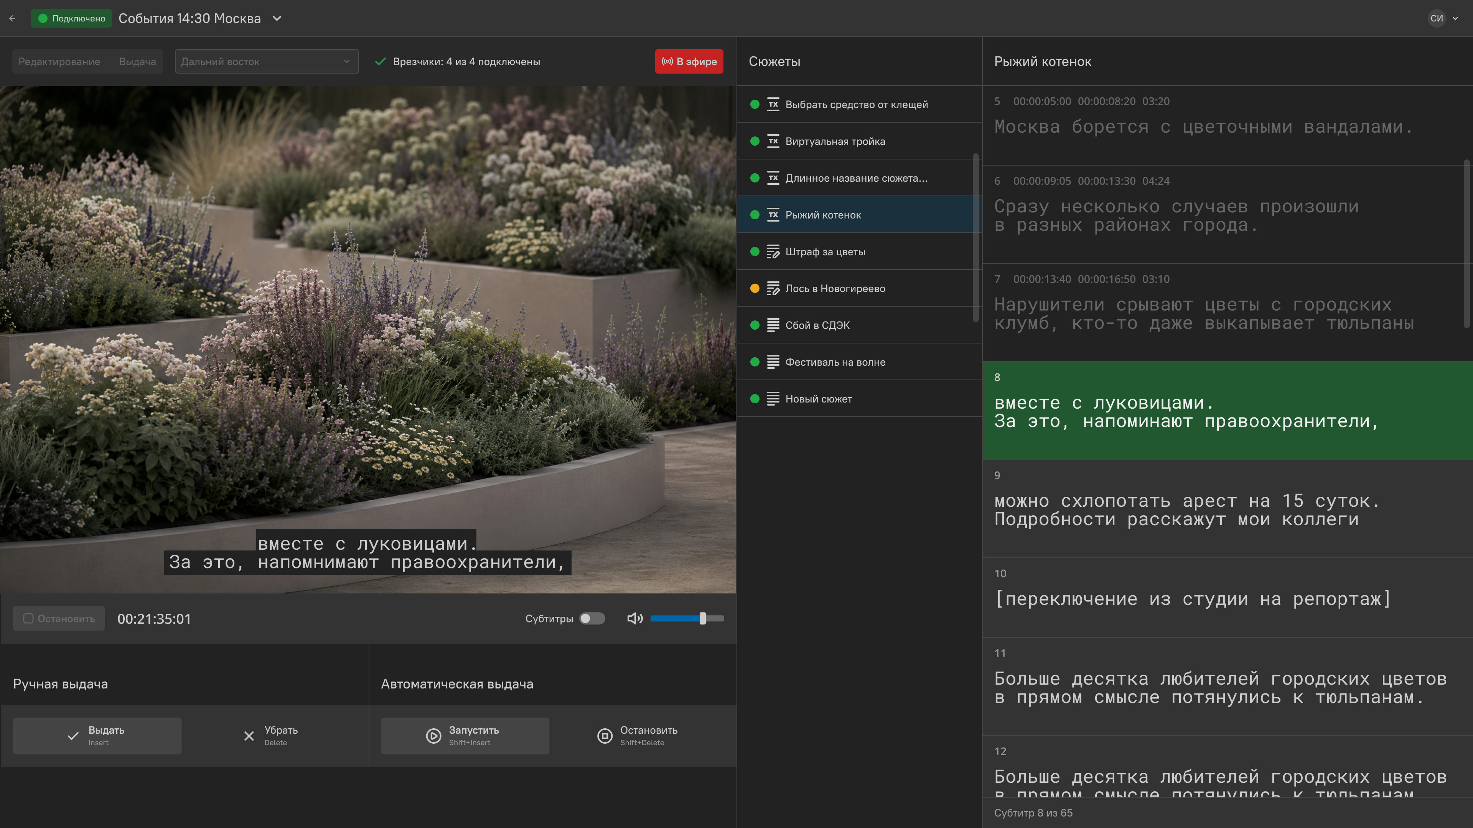The width and height of the screenshot is (1473, 828).
Task: Click the back arrow icon
Action: [13, 18]
